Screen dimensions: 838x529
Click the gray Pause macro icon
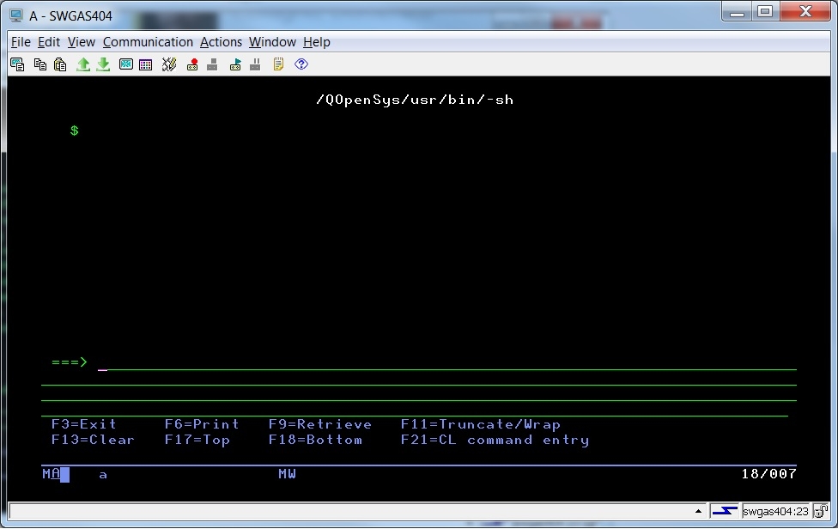(256, 64)
